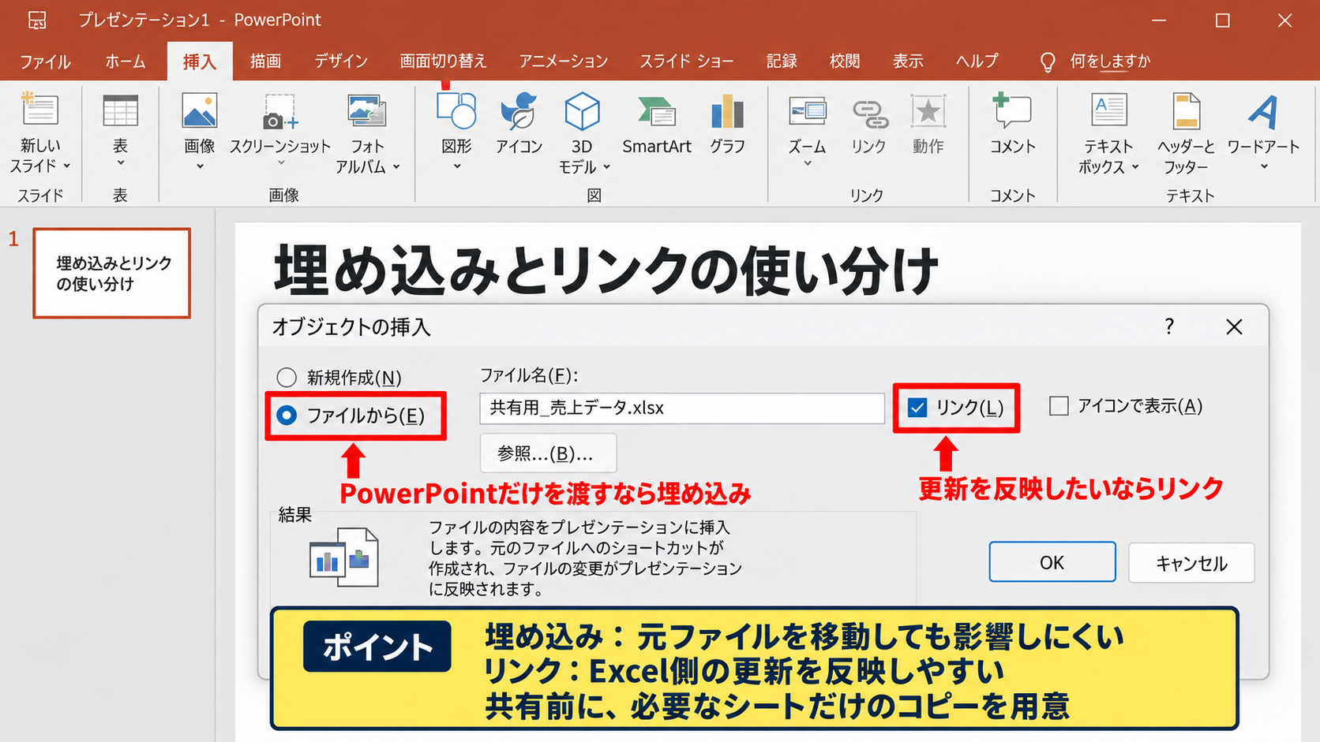This screenshot has height=742, width=1320.
Task: Select the 新規作成(N) radio button
Action: point(287,378)
